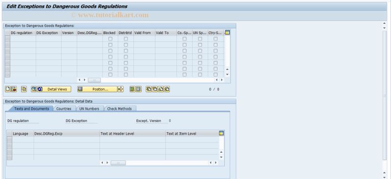
Task: Click the magnifier details icon
Action: pyautogui.click(x=34, y=89)
